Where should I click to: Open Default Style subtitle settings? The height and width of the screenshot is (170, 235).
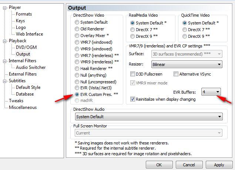click(x=28, y=87)
